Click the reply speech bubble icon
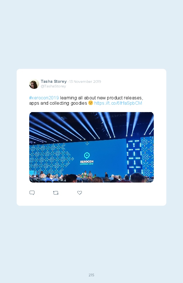The image size is (183, 283). coord(32,193)
